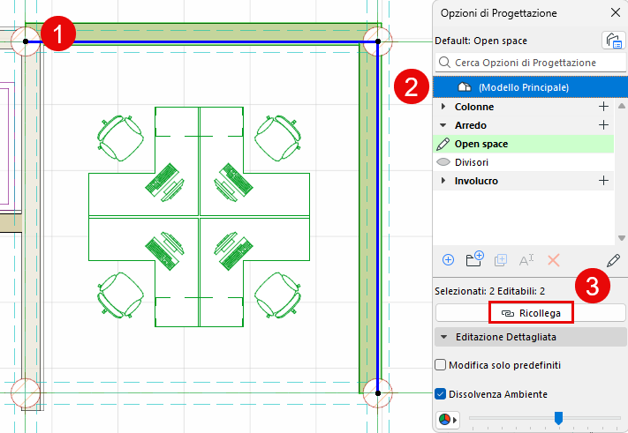
Task: Select the (Modello Principale) row
Action: tap(530, 86)
